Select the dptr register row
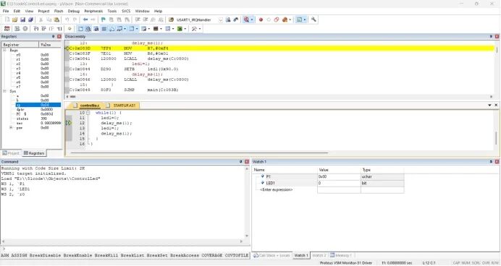The height and width of the screenshot is (266, 501). [x=38, y=109]
